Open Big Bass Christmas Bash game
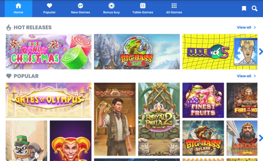The height and width of the screenshot is (161, 263). tap(137, 52)
